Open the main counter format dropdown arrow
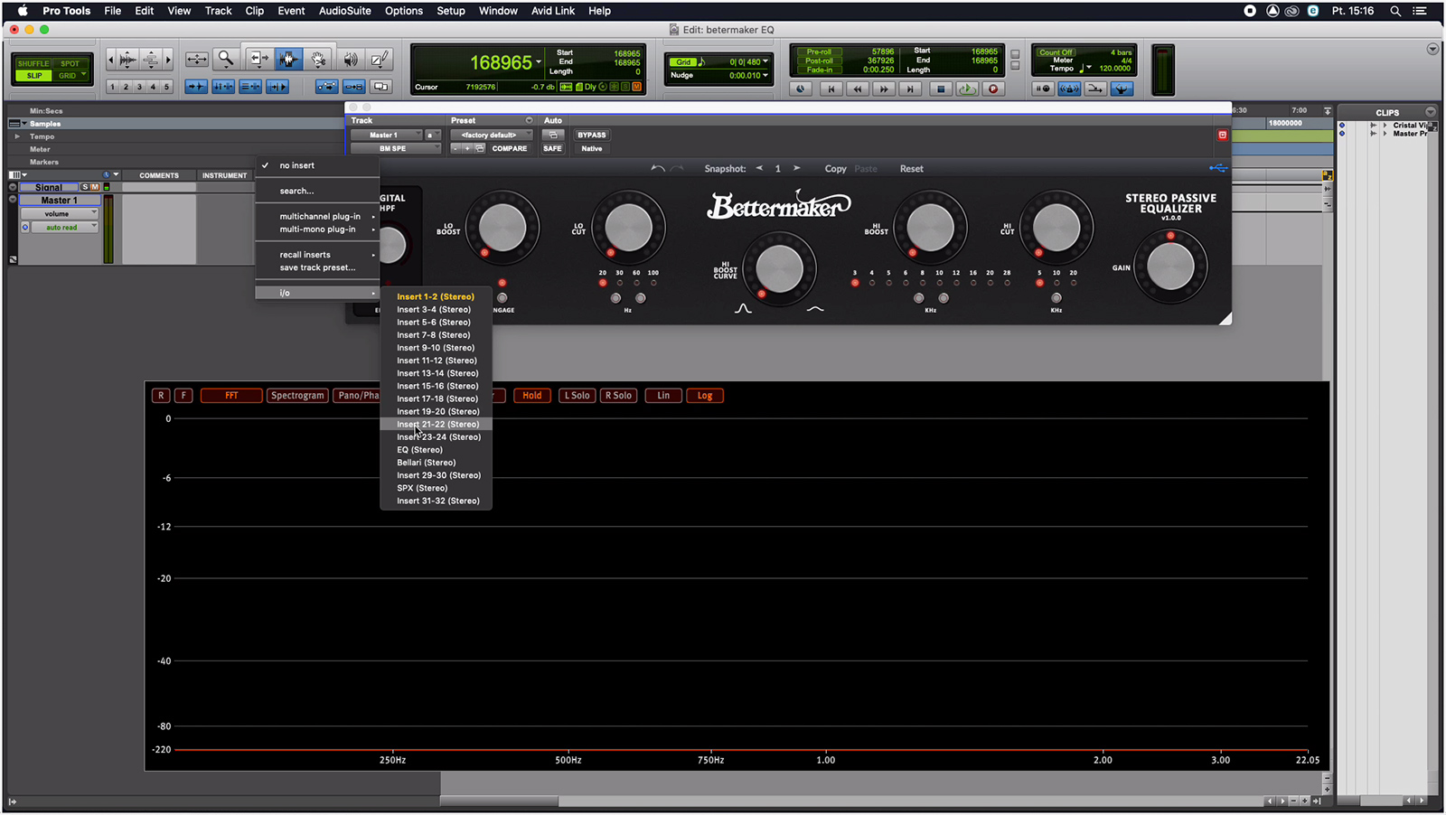This screenshot has height=815, width=1446. (539, 62)
